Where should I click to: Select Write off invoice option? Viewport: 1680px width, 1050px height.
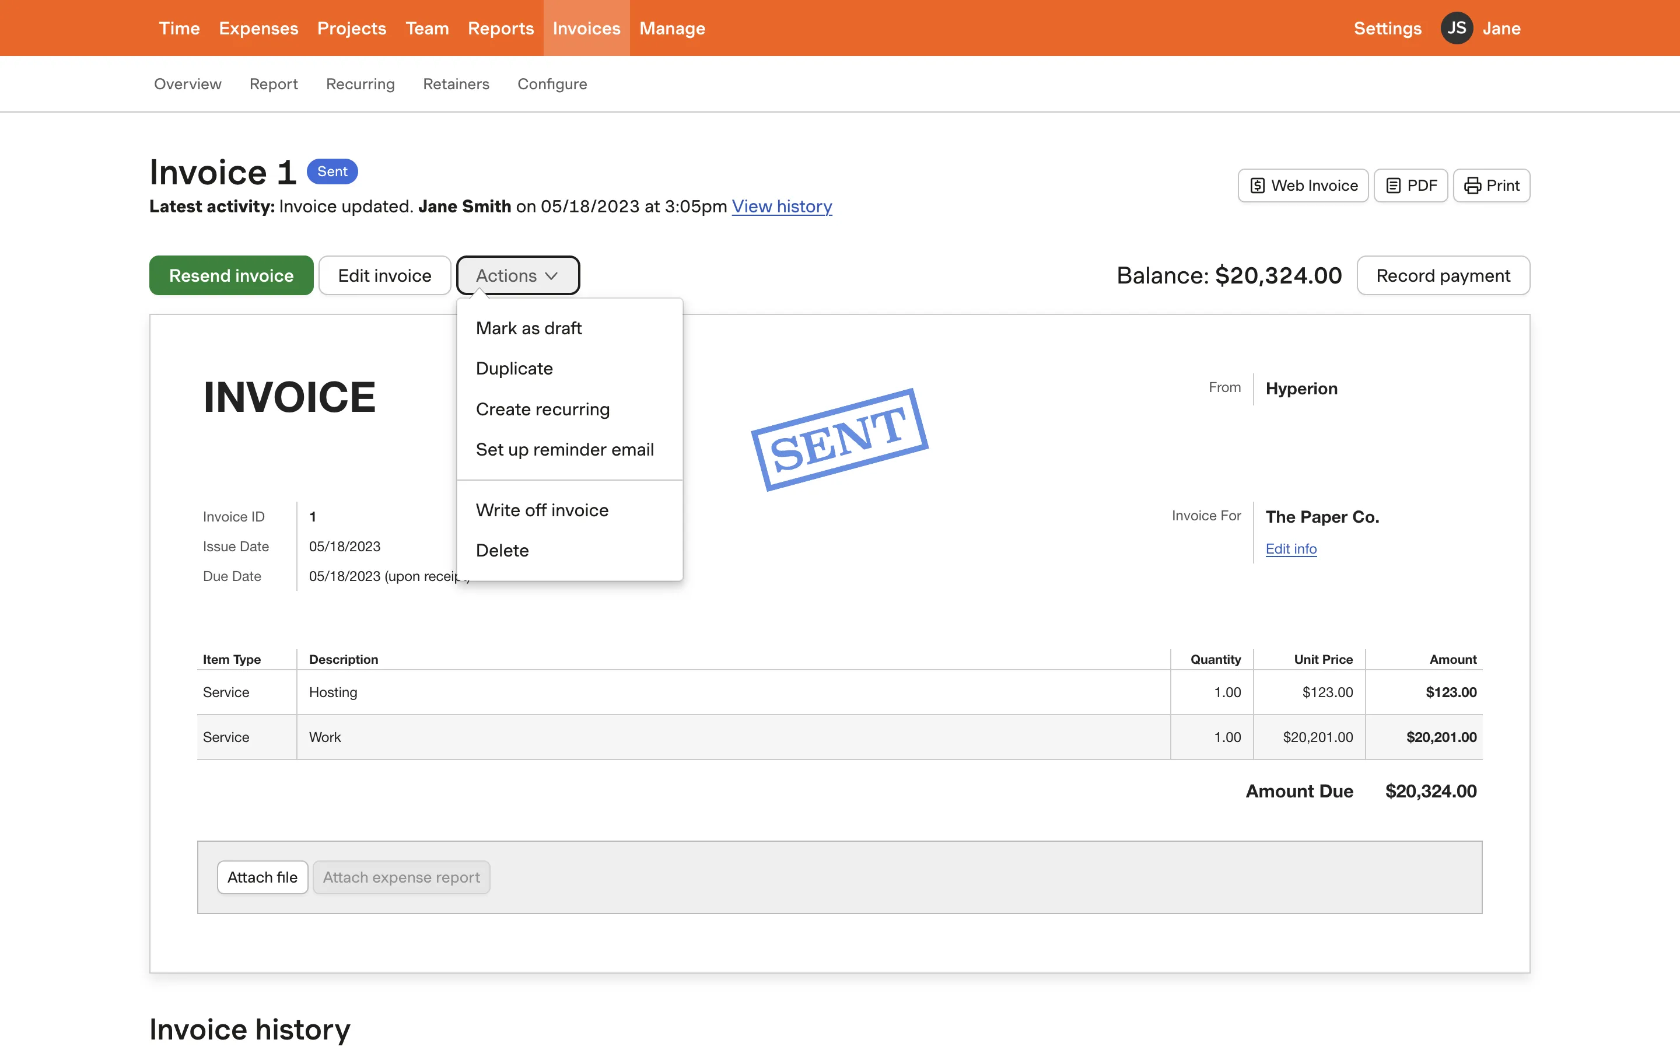pos(541,510)
